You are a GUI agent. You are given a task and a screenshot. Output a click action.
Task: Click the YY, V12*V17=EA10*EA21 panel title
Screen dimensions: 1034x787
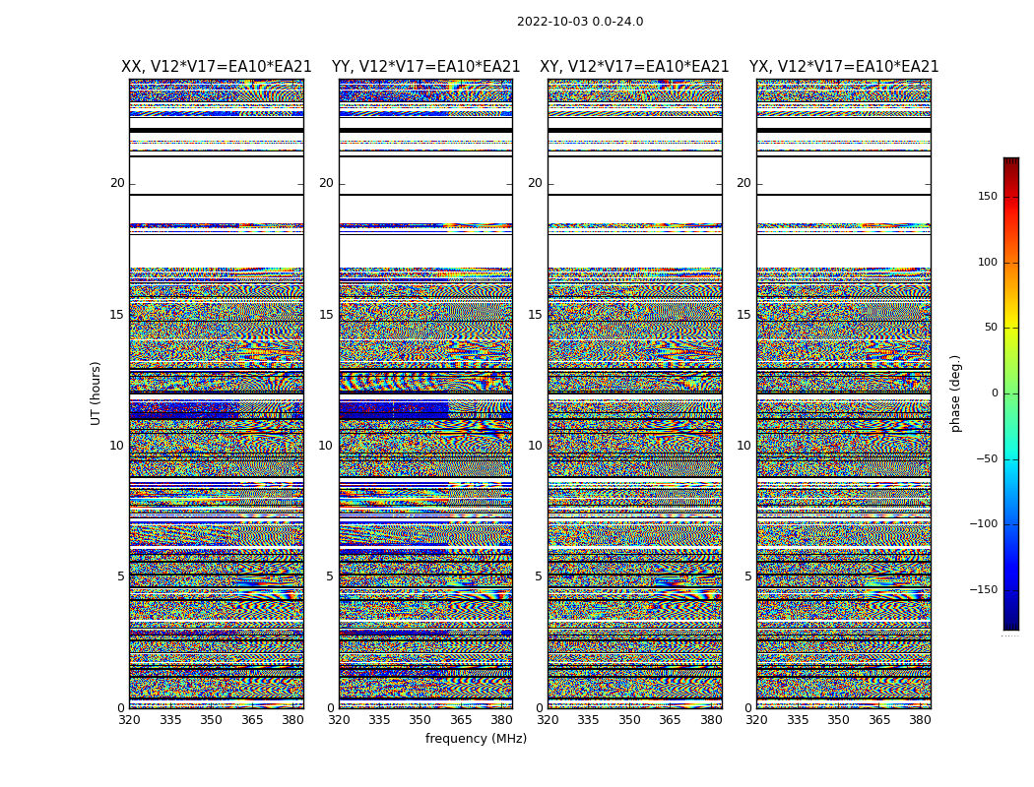pos(426,67)
